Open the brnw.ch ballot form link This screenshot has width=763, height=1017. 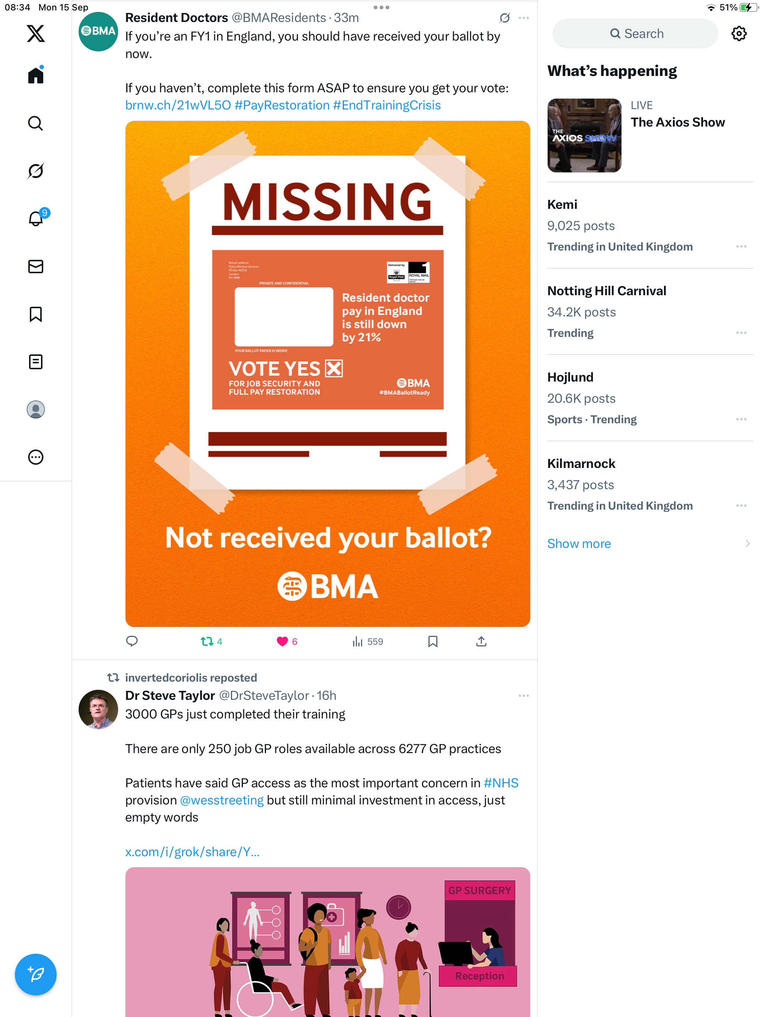tap(178, 105)
